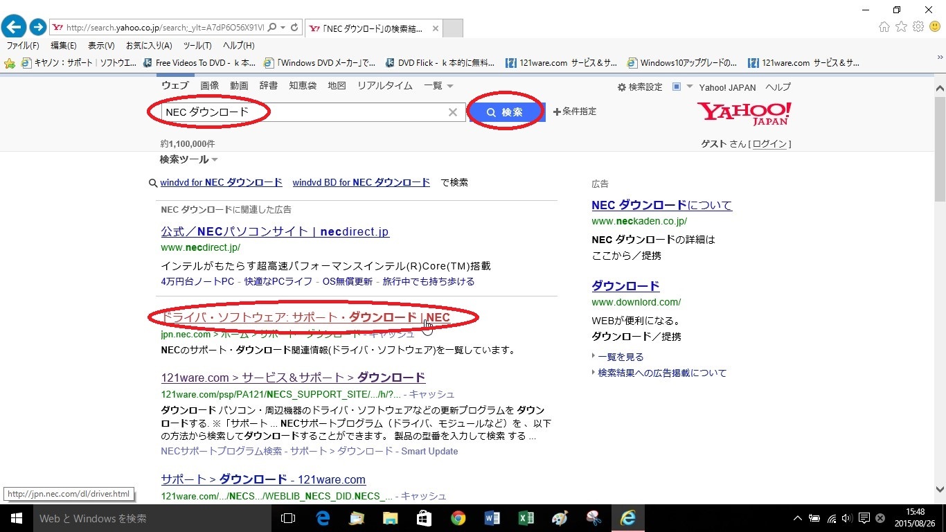This screenshot has height=532, width=946.
Task: Clear the search box with the X icon
Action: (453, 112)
